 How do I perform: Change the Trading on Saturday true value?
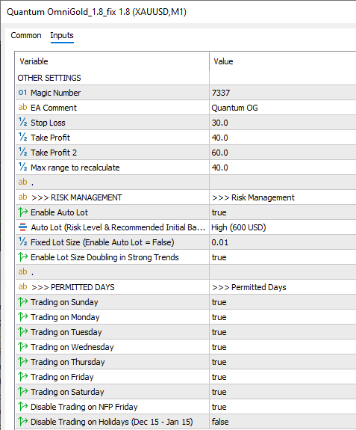(x=219, y=392)
